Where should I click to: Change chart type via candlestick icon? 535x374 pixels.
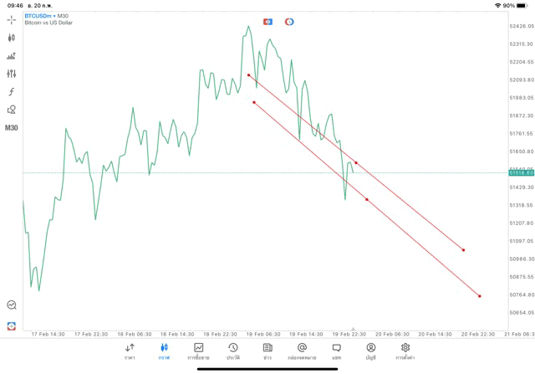[x=12, y=38]
